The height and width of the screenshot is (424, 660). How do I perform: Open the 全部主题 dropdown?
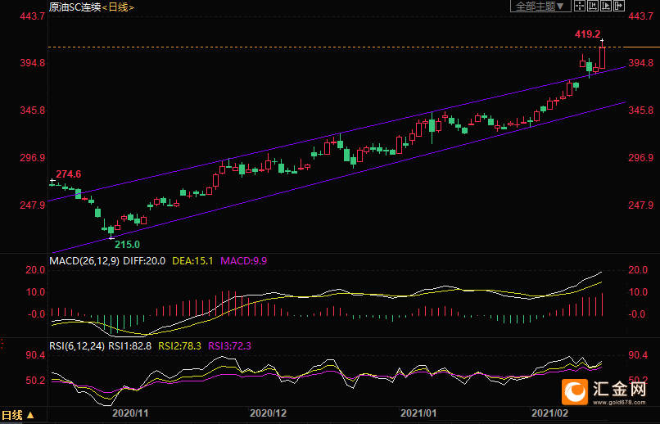(x=541, y=6)
